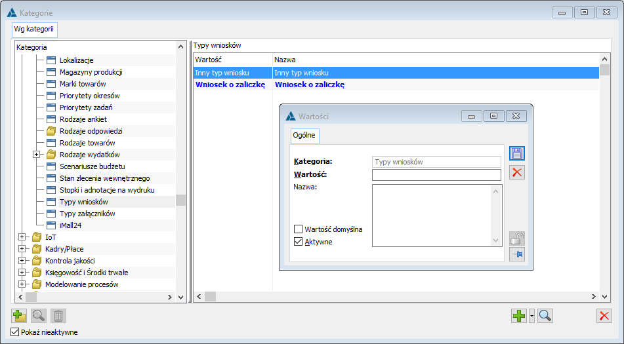Click the Lokalizacje category icon
The height and width of the screenshot is (344, 624).
tap(51, 60)
